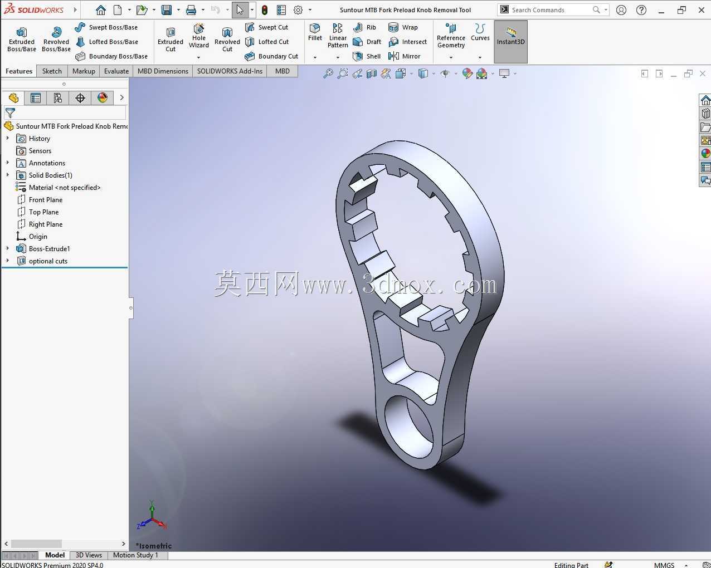The width and height of the screenshot is (711, 568).
Task: Toggle the Select cursor tool
Action: pos(240,10)
